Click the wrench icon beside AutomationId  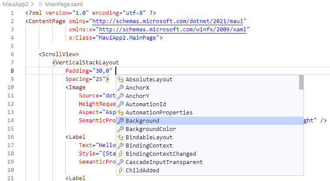pyautogui.click(x=121, y=104)
